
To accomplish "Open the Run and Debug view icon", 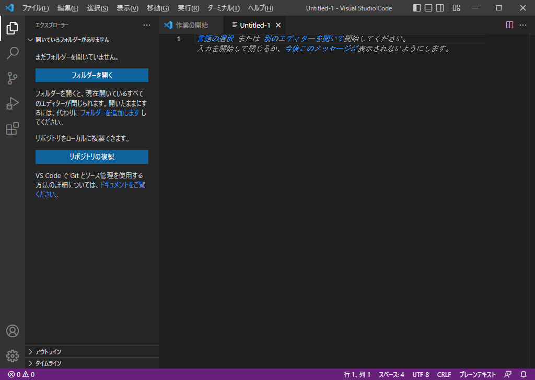I will [x=13, y=103].
